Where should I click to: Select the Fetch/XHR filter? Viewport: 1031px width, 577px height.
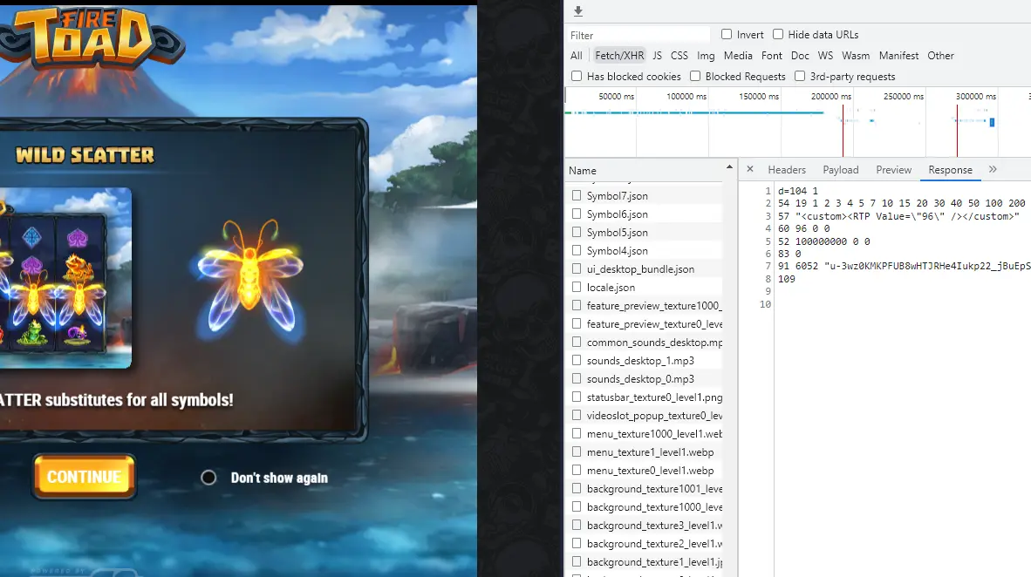(x=619, y=56)
